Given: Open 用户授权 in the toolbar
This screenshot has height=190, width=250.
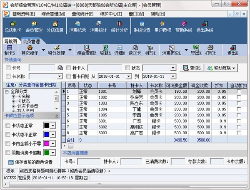Looking at the screenshot, I should (x=163, y=26).
